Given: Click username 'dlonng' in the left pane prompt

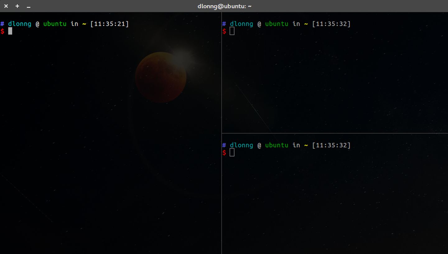Looking at the screenshot, I should (x=20, y=24).
